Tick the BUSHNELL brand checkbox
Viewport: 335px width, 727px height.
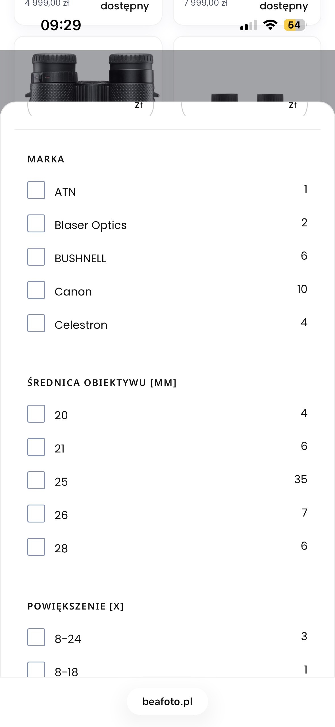point(36,257)
